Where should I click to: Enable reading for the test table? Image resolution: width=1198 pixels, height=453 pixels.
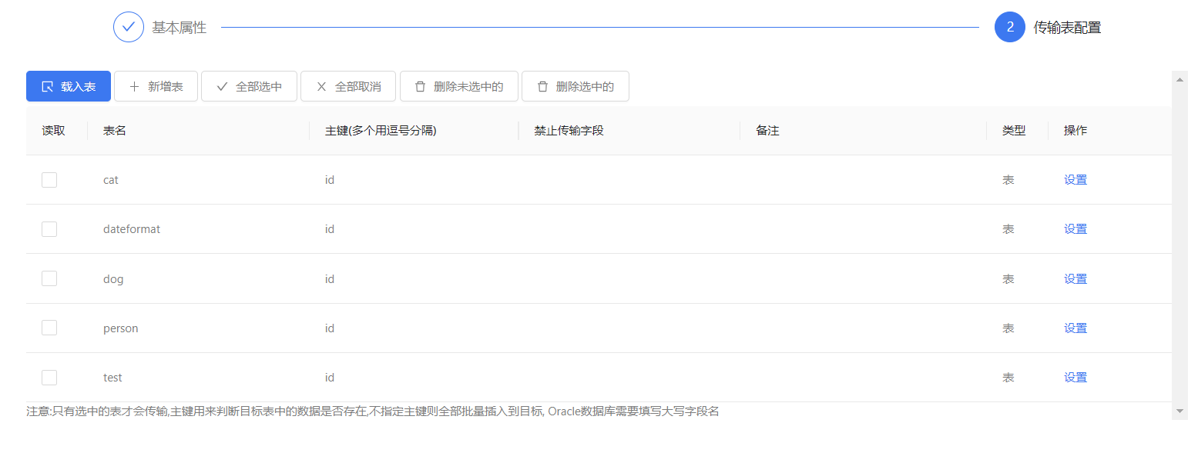pyautogui.click(x=49, y=378)
